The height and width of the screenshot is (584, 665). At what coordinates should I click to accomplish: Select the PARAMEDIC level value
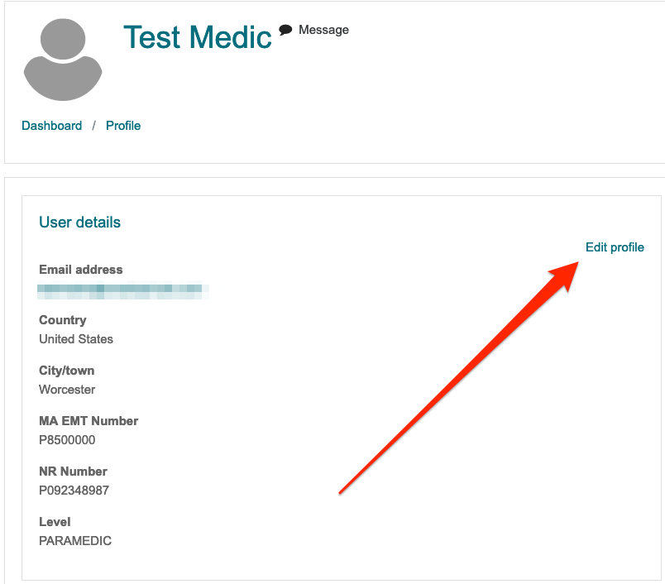click(75, 541)
